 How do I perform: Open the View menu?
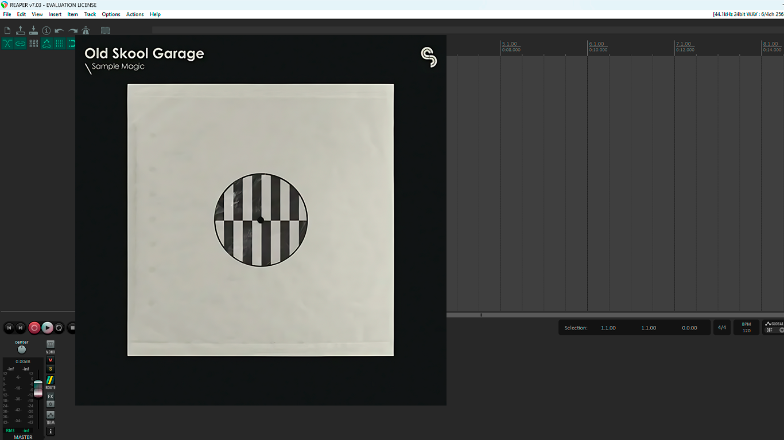tap(37, 14)
